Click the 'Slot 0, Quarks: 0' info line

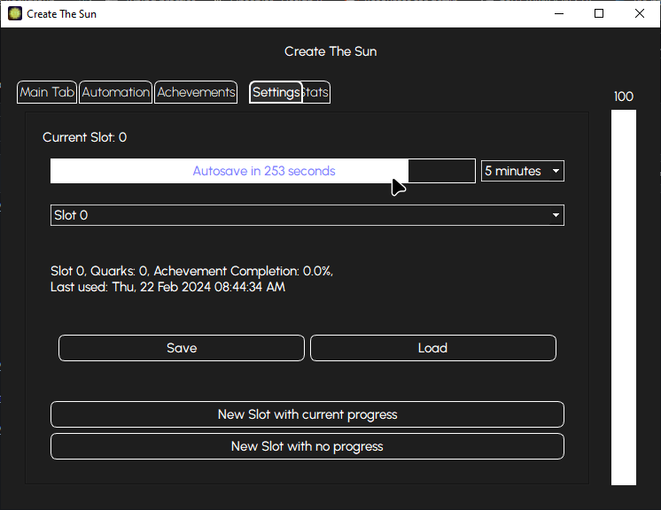pos(191,271)
